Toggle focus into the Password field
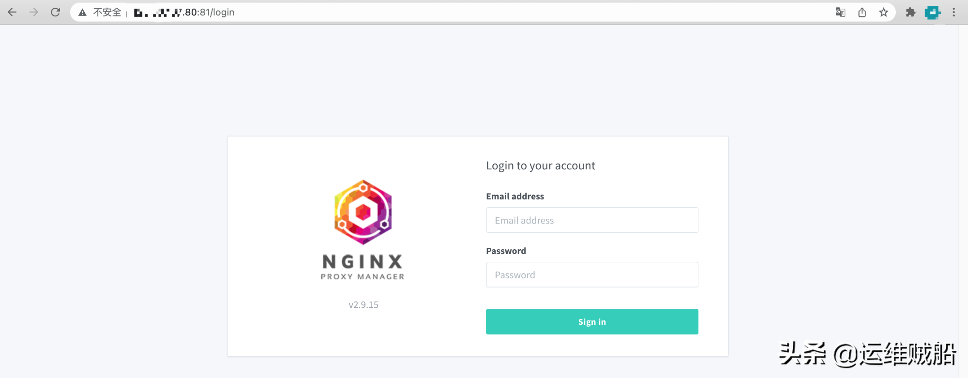Screen dimensions: 968x378 tap(592, 274)
